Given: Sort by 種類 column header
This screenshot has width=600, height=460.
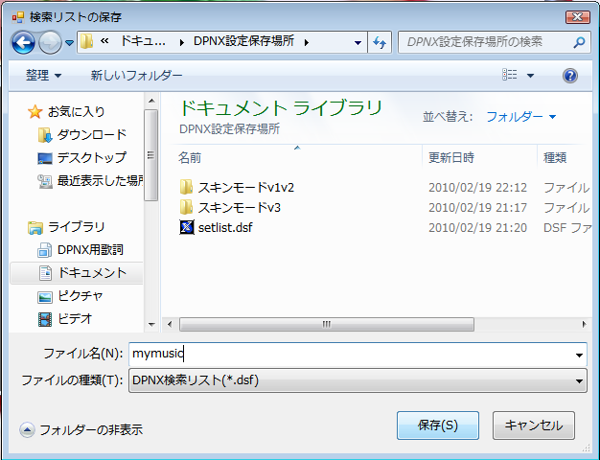Looking at the screenshot, I should (x=555, y=158).
